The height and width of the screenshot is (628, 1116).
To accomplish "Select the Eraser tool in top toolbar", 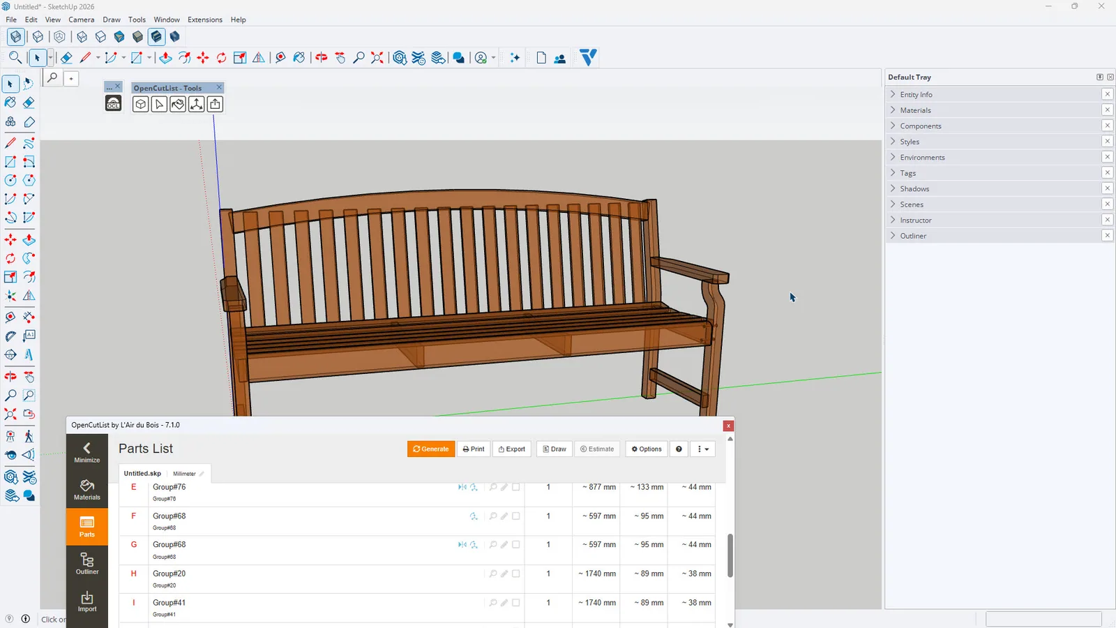I will click(66, 58).
